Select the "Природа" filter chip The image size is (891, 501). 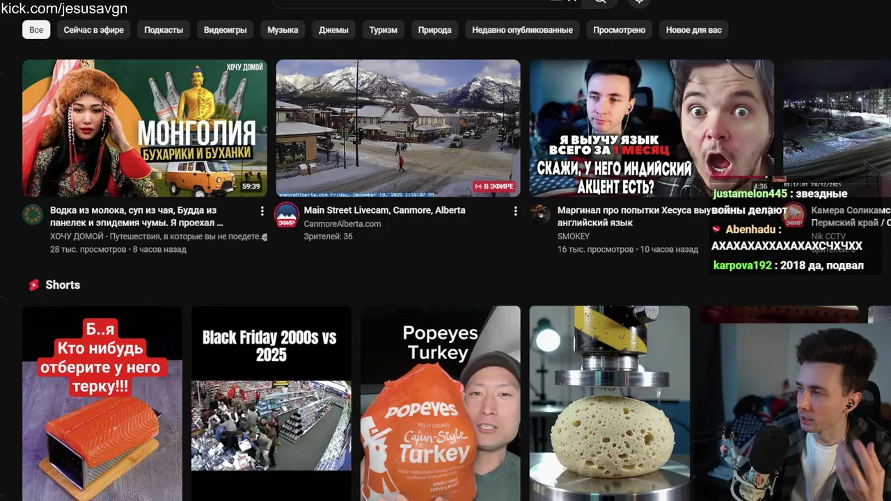(435, 30)
